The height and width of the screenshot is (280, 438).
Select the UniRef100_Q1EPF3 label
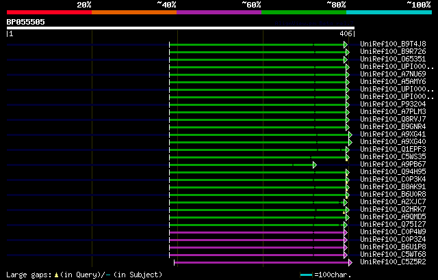pos(393,149)
